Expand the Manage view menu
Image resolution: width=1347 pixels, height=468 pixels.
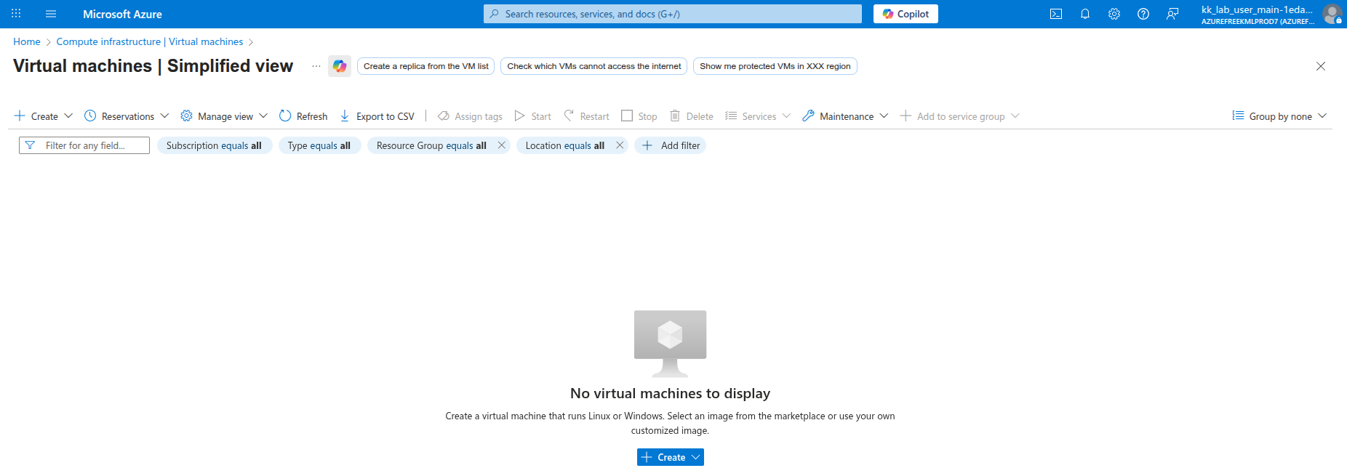224,116
